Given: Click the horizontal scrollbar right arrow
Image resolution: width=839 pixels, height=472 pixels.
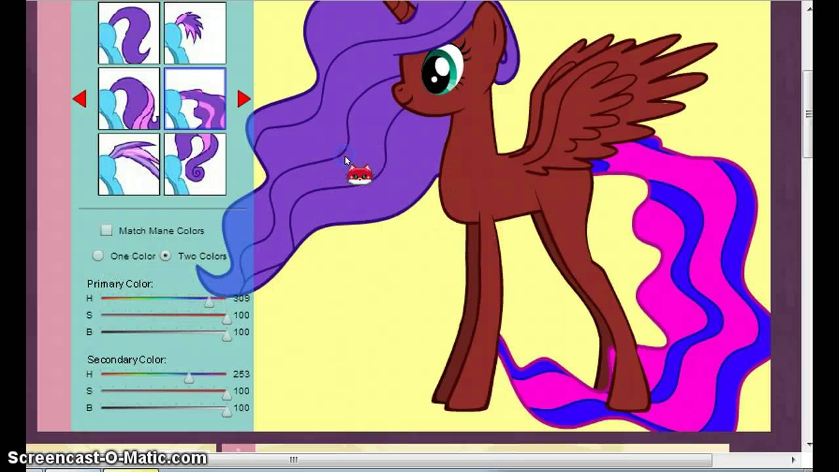Looking at the screenshot, I should (x=793, y=460).
